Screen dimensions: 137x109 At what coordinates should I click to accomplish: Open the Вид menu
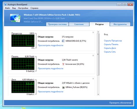click(x=14, y=8)
